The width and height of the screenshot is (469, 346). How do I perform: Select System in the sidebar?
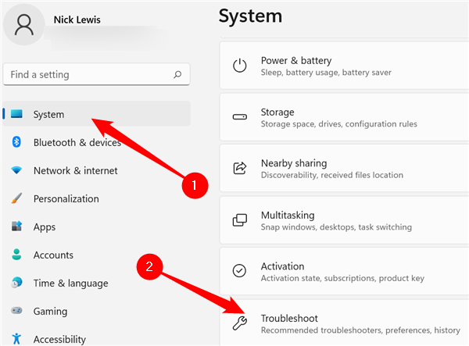click(48, 115)
